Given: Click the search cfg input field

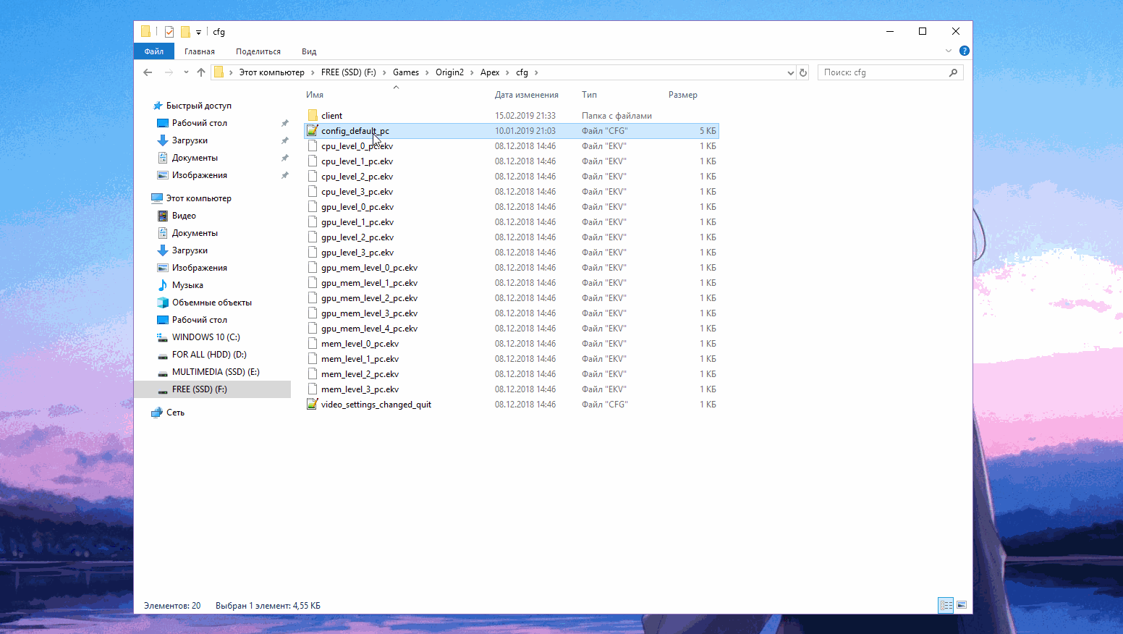Looking at the screenshot, I should (883, 72).
